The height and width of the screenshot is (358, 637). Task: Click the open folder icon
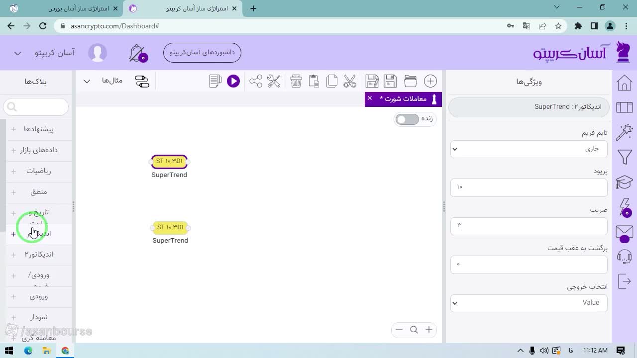(411, 81)
